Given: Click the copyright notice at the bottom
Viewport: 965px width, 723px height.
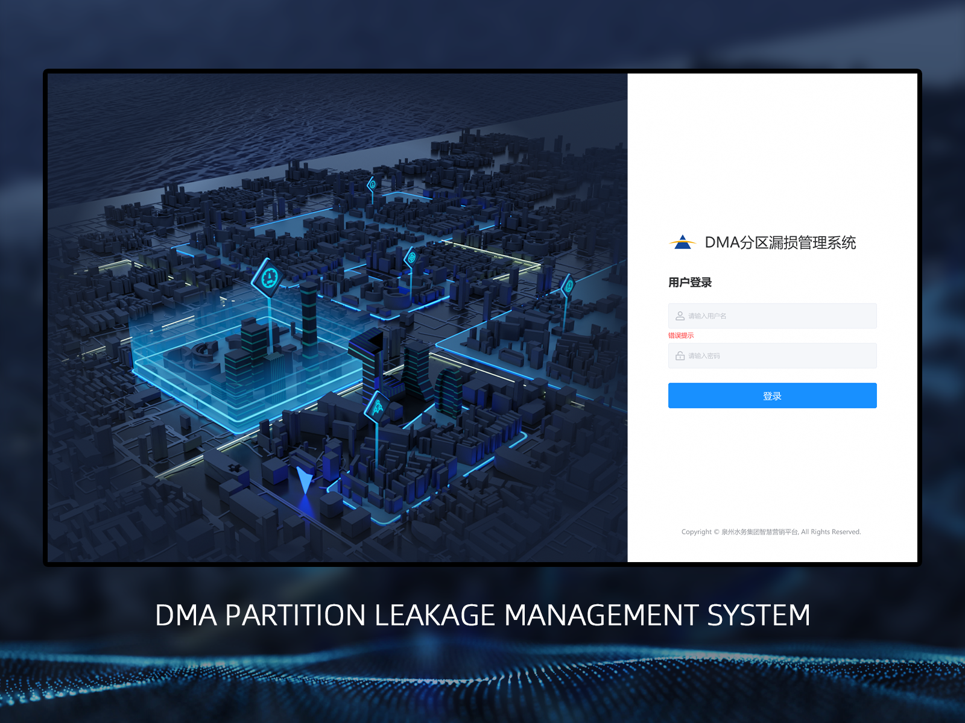Looking at the screenshot, I should coord(771,532).
